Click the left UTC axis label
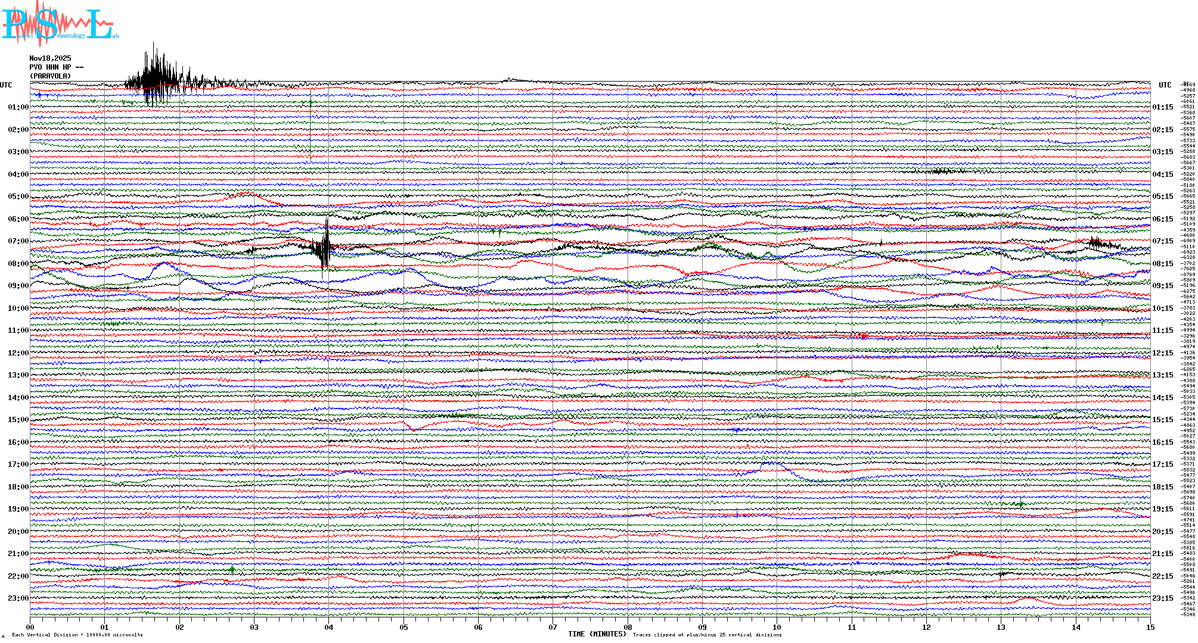1198x643 pixels. [6, 85]
